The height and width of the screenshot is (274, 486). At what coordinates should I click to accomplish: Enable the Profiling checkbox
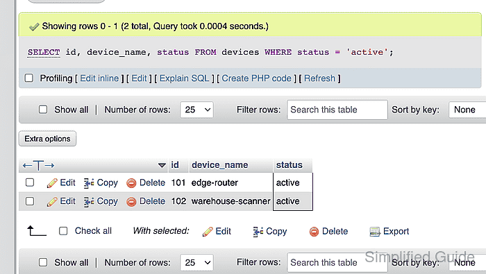click(x=29, y=78)
